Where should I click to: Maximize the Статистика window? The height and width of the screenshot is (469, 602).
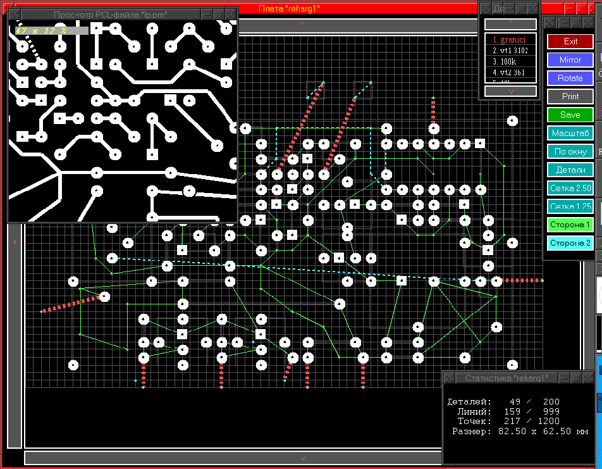(576, 378)
